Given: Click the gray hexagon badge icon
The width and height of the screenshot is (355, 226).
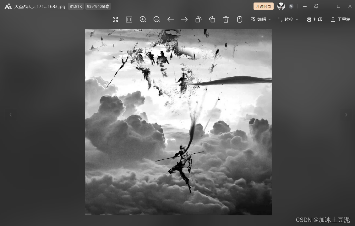Looking at the screenshot, I should (x=291, y=6).
